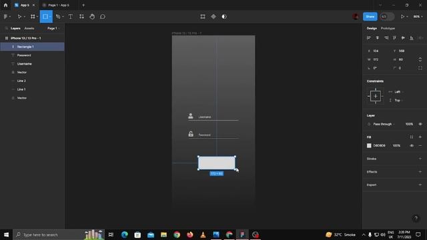Select the Pen tool
427x240 pixels.
point(58,17)
